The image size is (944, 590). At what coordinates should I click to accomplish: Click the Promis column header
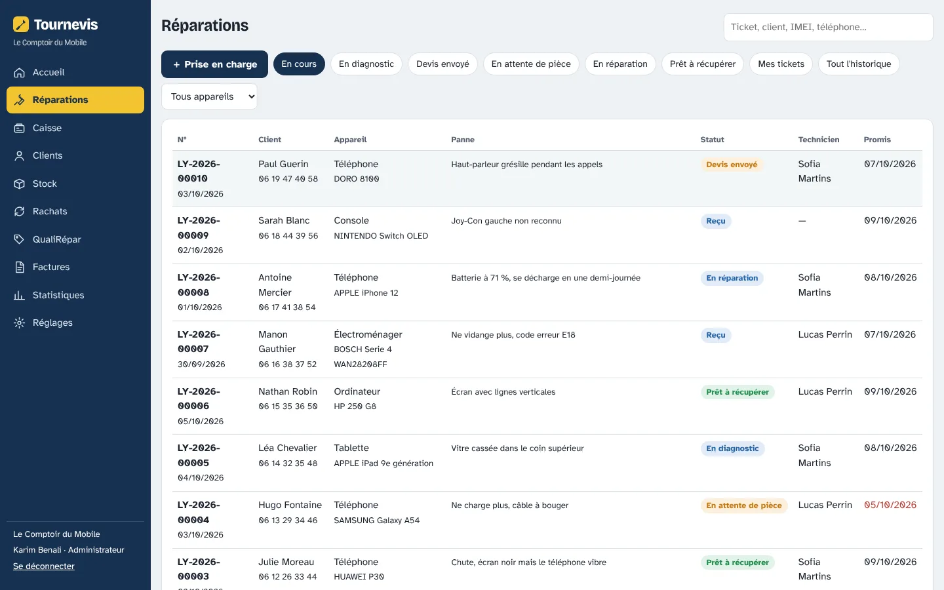[877, 140]
